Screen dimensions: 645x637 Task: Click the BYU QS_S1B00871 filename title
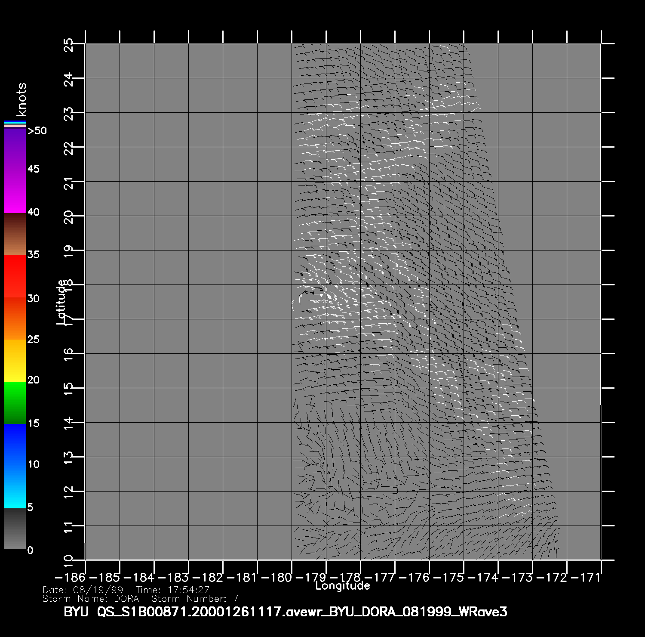click(x=286, y=612)
